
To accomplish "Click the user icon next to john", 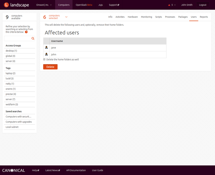I will 46,54.
